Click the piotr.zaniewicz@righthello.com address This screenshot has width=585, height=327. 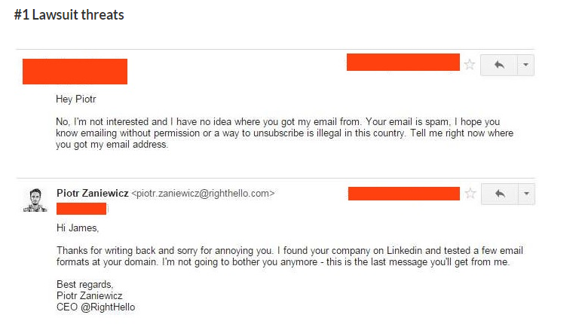pos(203,194)
